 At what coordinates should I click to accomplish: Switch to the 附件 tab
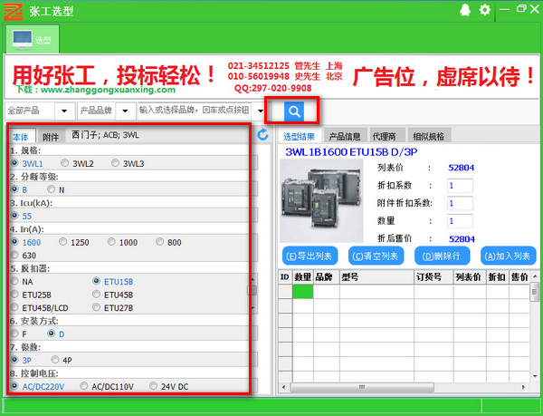(x=51, y=137)
